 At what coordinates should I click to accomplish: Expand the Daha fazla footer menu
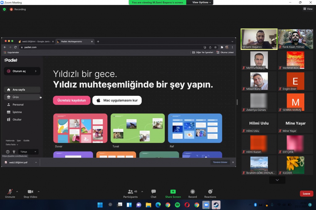12,145
